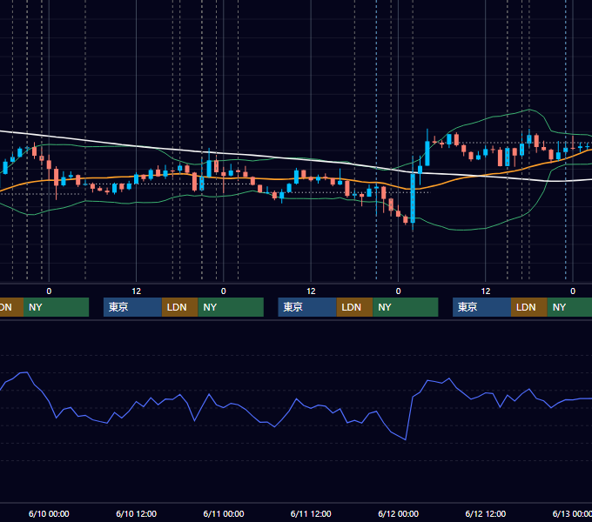Click the 6/12 00:00 date label
Screen dimensions: 592x522
coord(399,513)
